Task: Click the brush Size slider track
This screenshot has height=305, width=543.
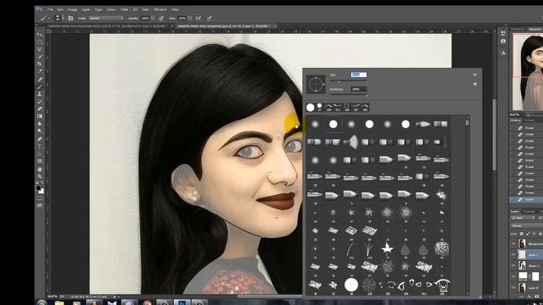Action: click(x=348, y=81)
